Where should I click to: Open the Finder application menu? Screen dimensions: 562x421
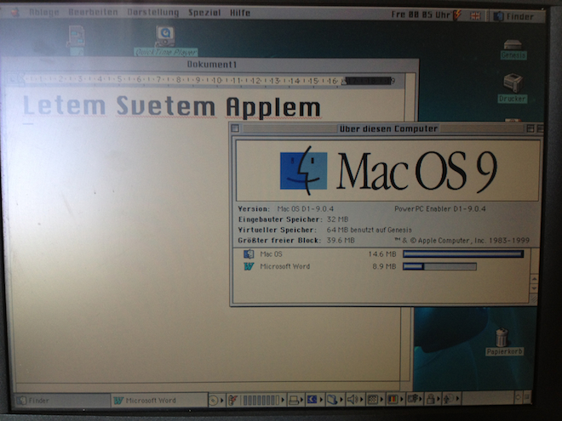(x=514, y=16)
